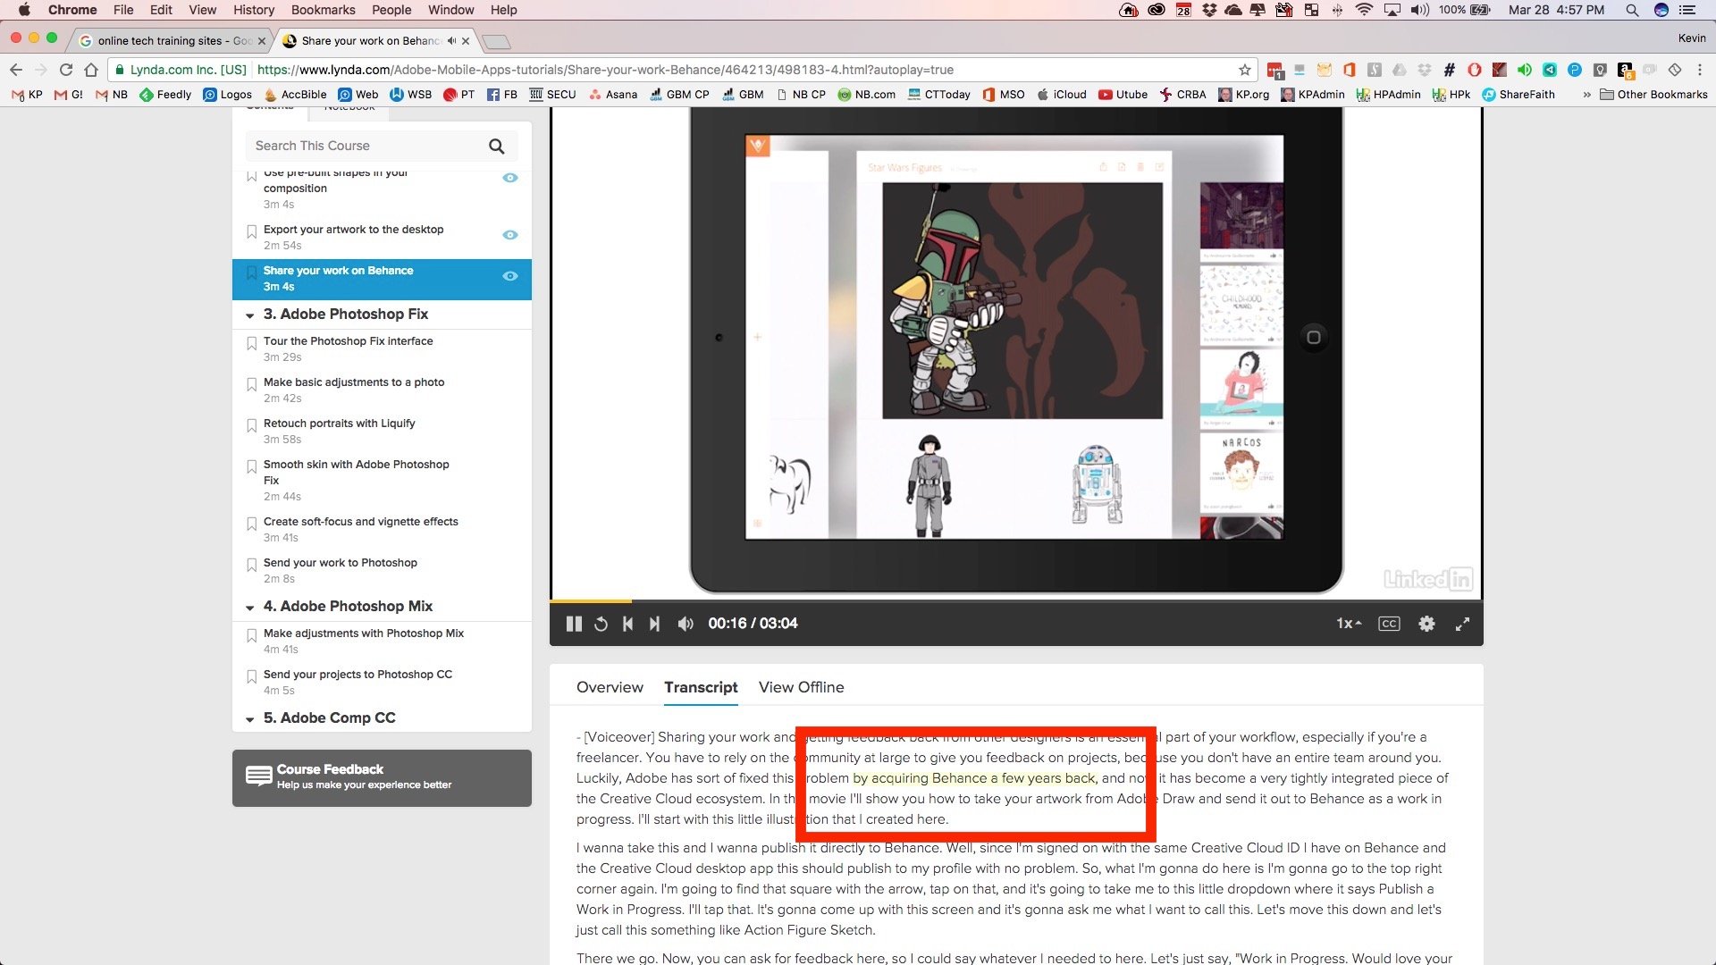Screen dimensions: 1716x965
Task: Open the Window menu
Action: pyautogui.click(x=450, y=10)
